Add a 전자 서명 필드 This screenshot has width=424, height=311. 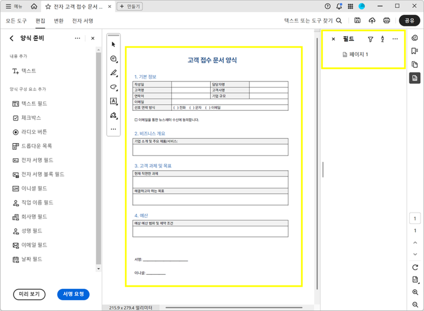pos(33,160)
